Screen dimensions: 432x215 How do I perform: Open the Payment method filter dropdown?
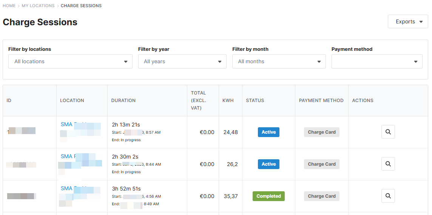tap(376, 61)
